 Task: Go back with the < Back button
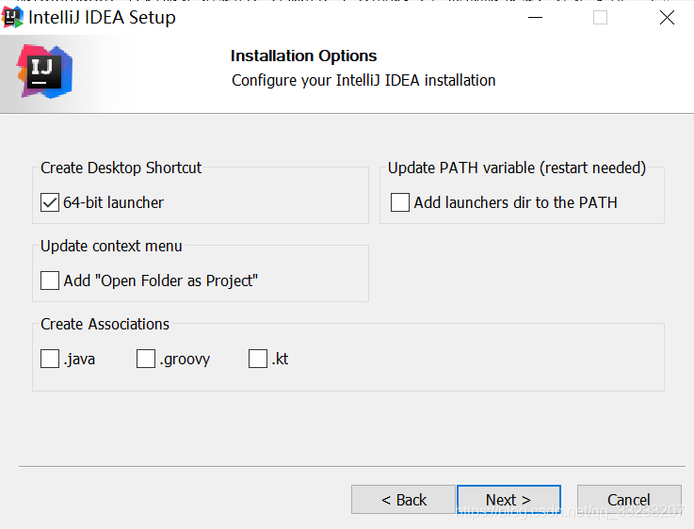coord(403,500)
